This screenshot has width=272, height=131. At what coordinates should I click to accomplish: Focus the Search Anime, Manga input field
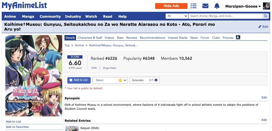225,16
